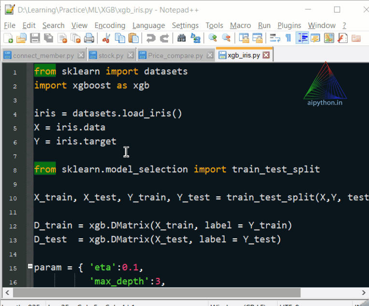Open Document Map toolbar icon
This screenshot has height=306, width=369.
[329, 38]
